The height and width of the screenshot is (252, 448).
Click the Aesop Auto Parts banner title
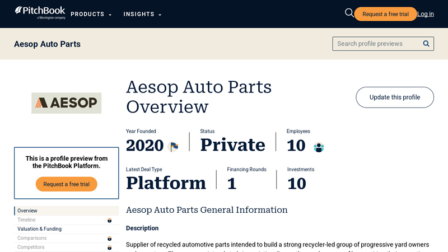click(47, 44)
